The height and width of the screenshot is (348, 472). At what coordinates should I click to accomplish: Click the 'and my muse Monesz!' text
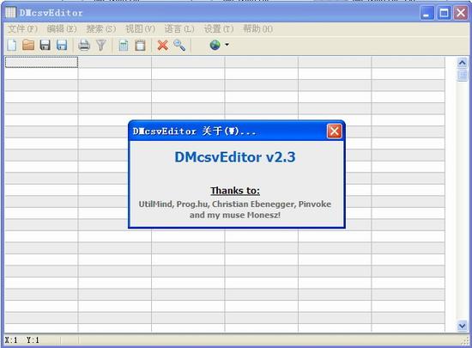[x=235, y=215]
